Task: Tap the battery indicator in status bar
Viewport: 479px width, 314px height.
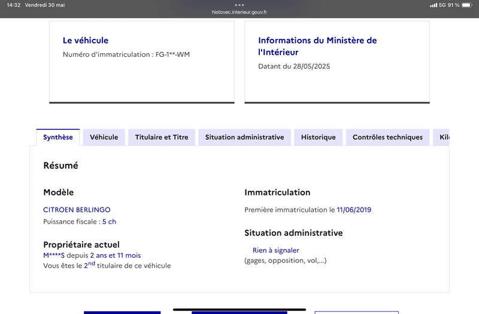Action: (x=467, y=5)
